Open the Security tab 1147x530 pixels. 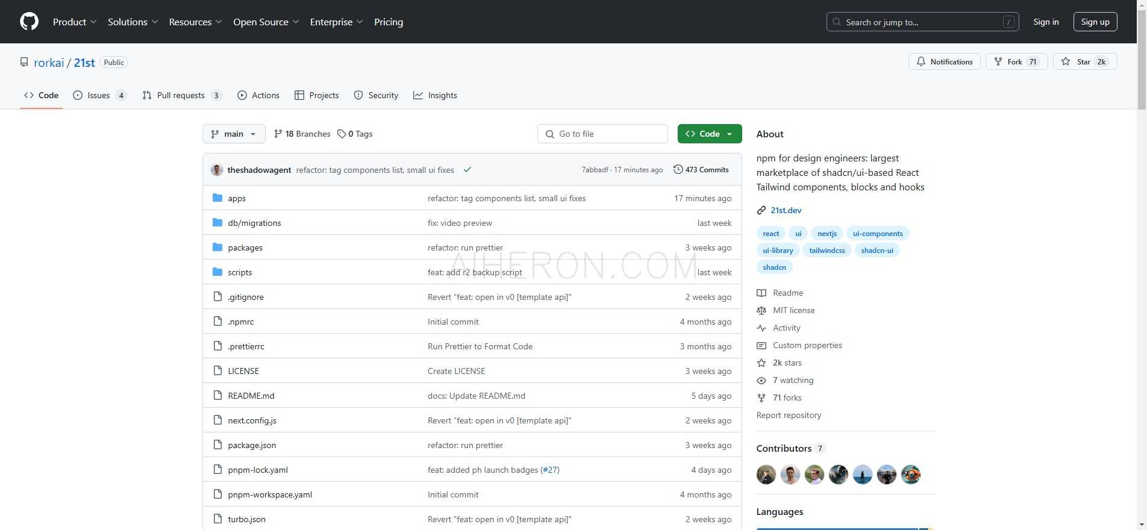(x=376, y=95)
